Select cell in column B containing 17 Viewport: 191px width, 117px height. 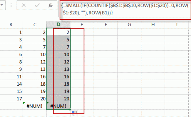point(11,99)
